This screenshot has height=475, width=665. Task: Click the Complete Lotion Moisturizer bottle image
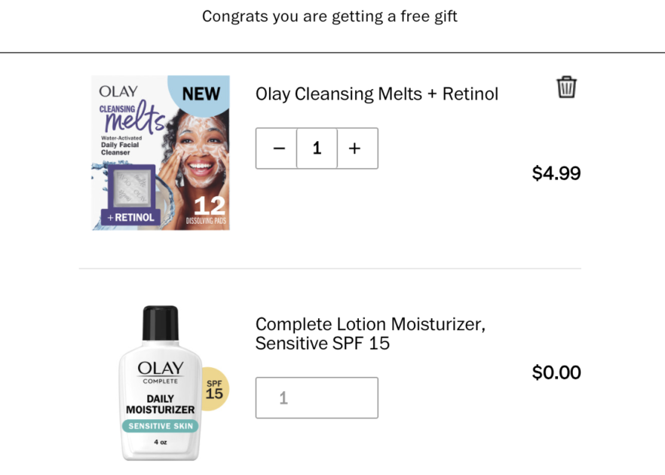point(159,381)
